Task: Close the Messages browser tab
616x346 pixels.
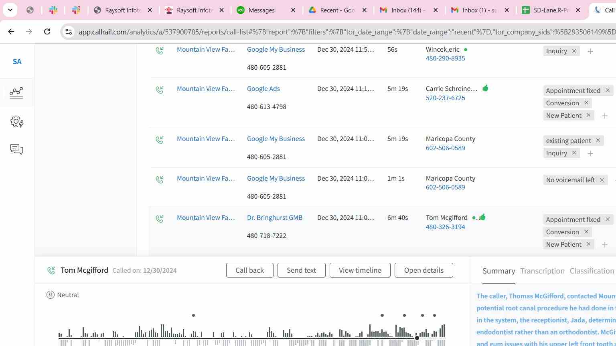Action: pyautogui.click(x=293, y=10)
